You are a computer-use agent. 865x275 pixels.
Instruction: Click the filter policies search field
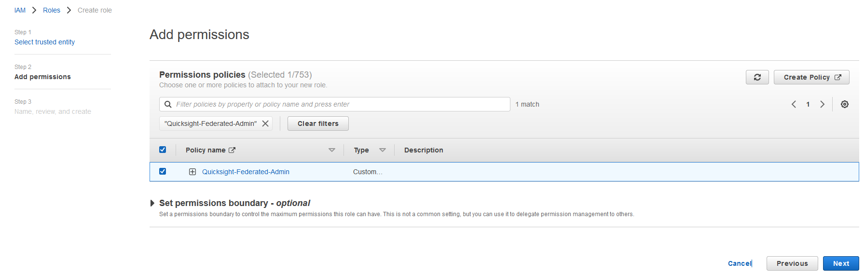click(x=338, y=104)
